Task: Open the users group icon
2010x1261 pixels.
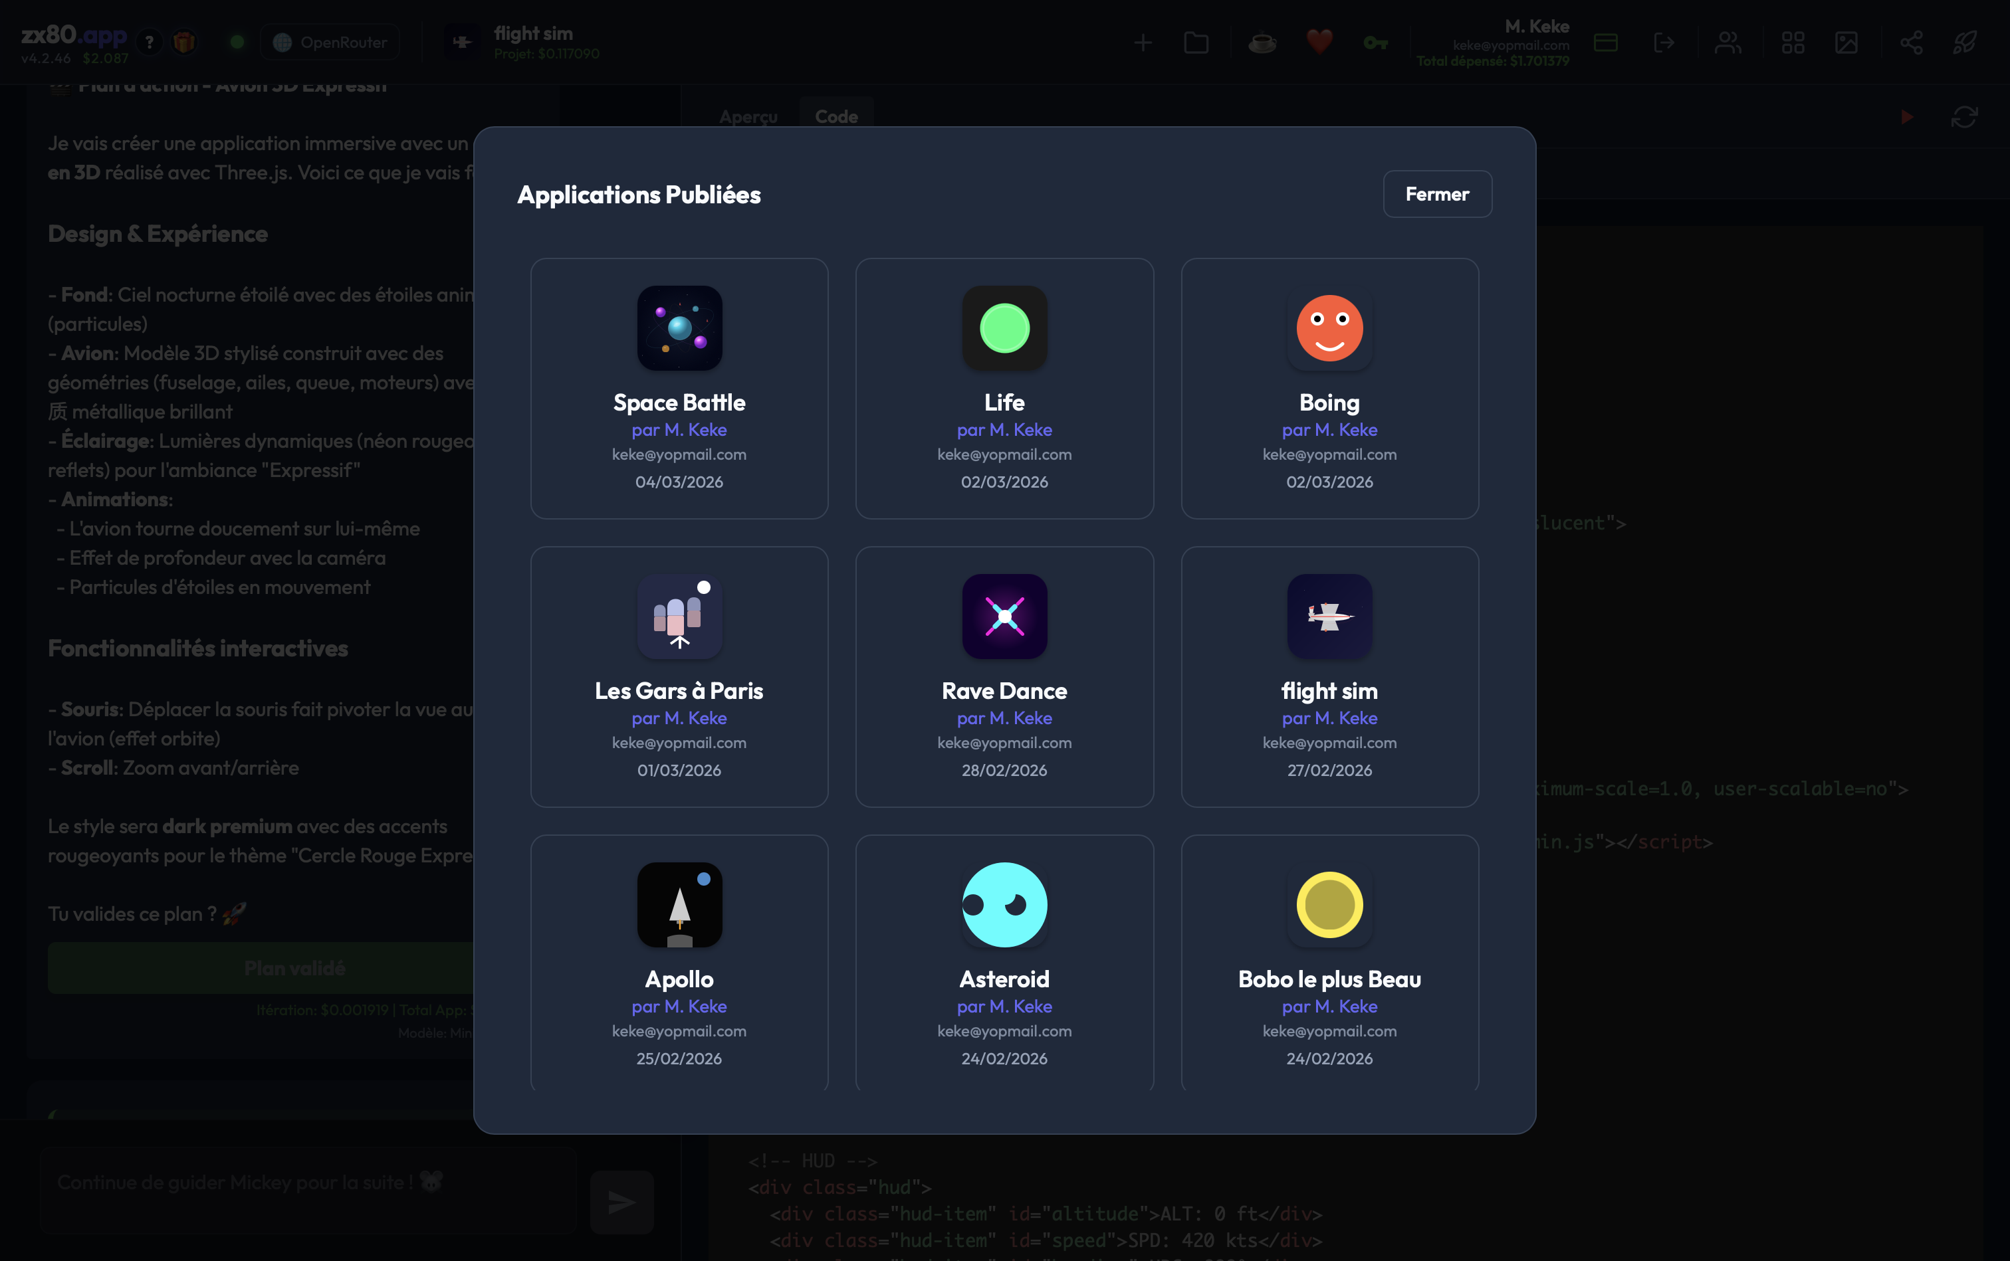Action: coord(1728,43)
